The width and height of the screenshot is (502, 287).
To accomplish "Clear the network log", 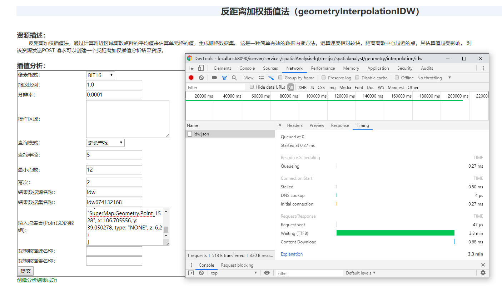I will pyautogui.click(x=201, y=78).
